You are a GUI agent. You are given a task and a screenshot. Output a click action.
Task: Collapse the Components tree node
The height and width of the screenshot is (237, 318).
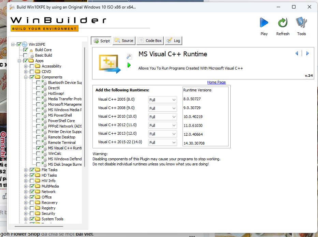(x=26, y=77)
